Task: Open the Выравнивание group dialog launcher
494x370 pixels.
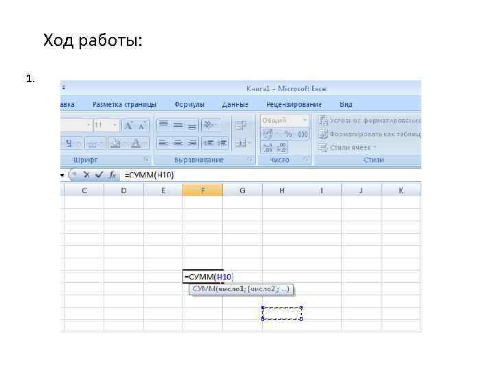Action: [250, 160]
